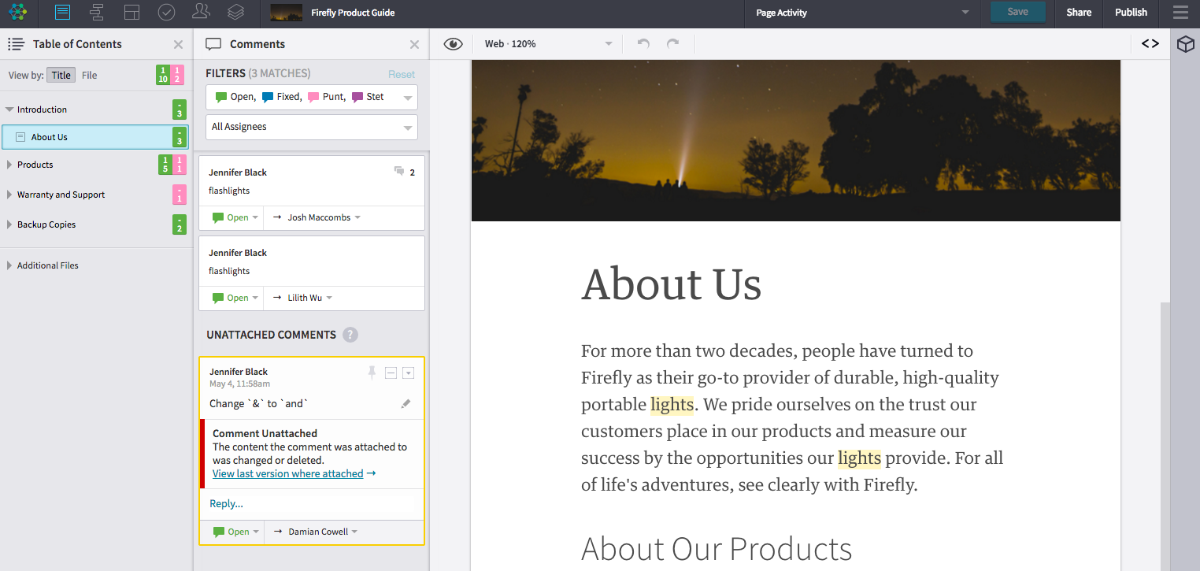Click the layers stack icon in top bar

tap(235, 13)
